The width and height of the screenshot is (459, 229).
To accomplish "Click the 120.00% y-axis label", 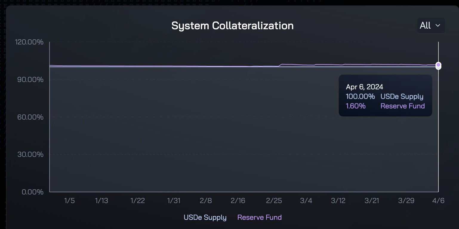I will pos(29,42).
